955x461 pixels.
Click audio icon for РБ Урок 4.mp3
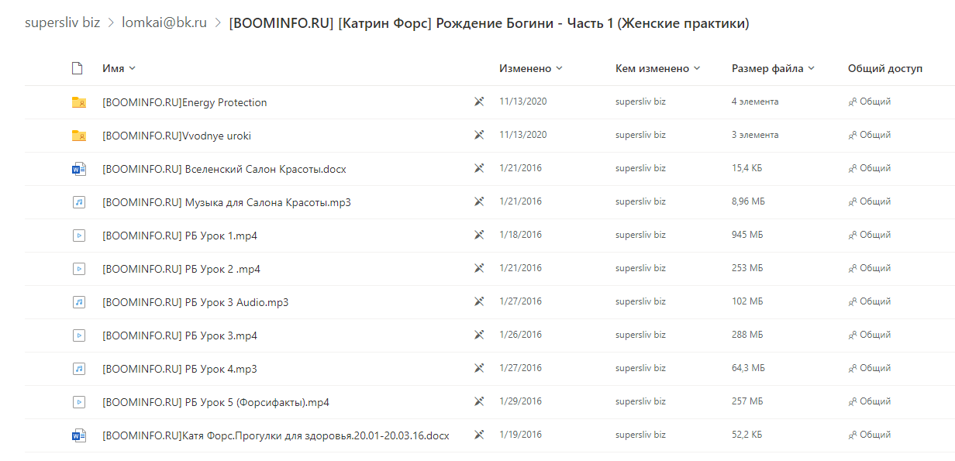coord(78,369)
